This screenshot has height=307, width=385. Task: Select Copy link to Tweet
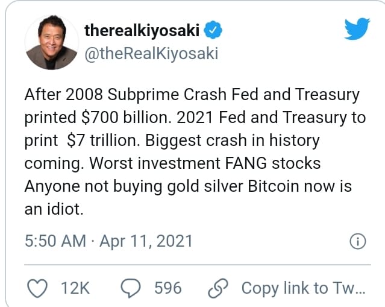[x=303, y=288]
